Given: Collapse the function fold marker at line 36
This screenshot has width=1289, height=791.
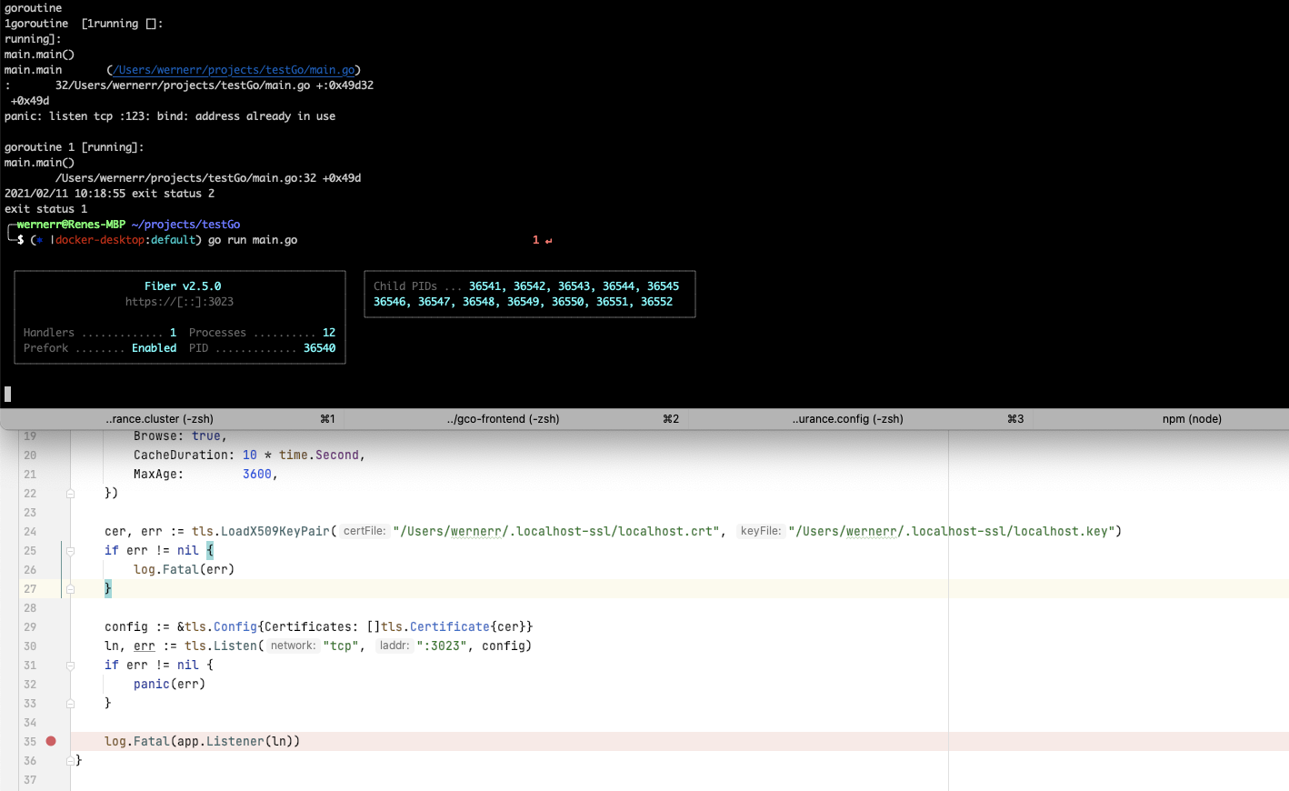Looking at the screenshot, I should [x=69, y=760].
